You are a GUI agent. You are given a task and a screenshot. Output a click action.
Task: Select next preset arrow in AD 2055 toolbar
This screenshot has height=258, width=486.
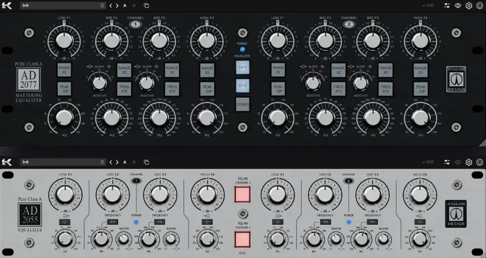tap(117, 162)
